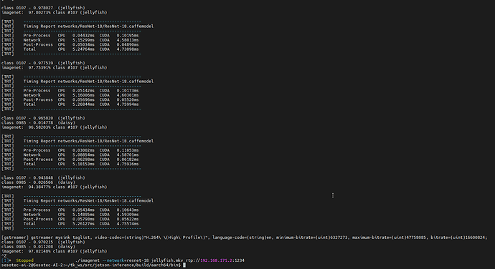Click the line "class 0985 - 0.011208 (daisy)"
Image resolution: width=495 pixels, height=269 pixels.
click(38, 247)
